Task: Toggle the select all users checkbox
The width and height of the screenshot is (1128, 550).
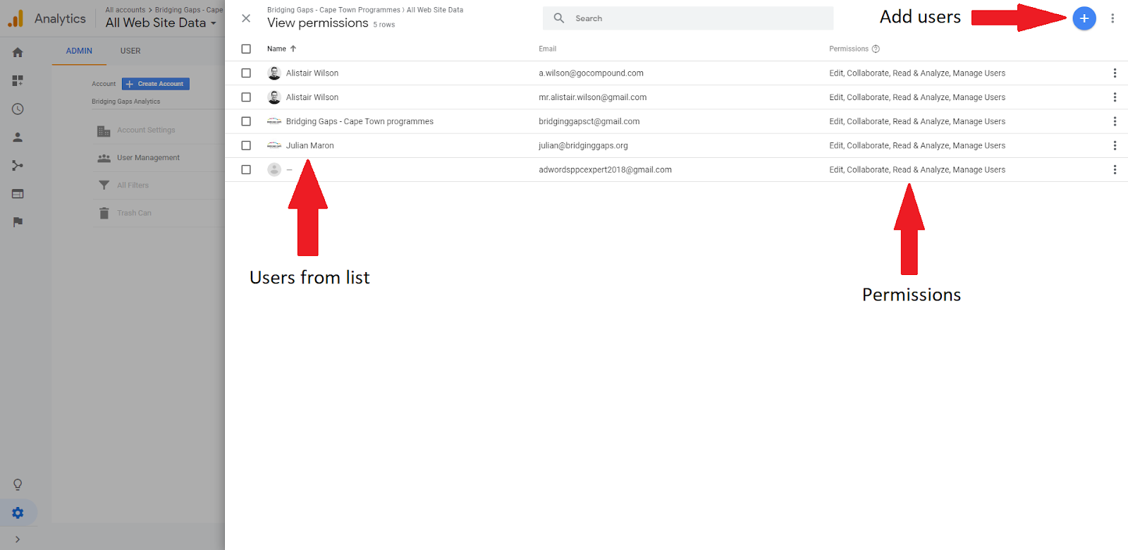Action: [x=246, y=49]
